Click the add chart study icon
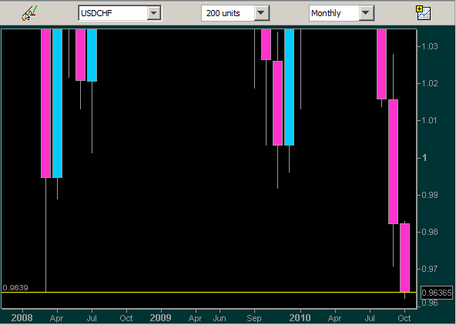This screenshot has height=325, width=456. click(x=423, y=13)
